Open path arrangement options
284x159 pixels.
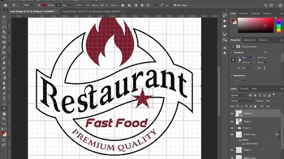[136, 5]
